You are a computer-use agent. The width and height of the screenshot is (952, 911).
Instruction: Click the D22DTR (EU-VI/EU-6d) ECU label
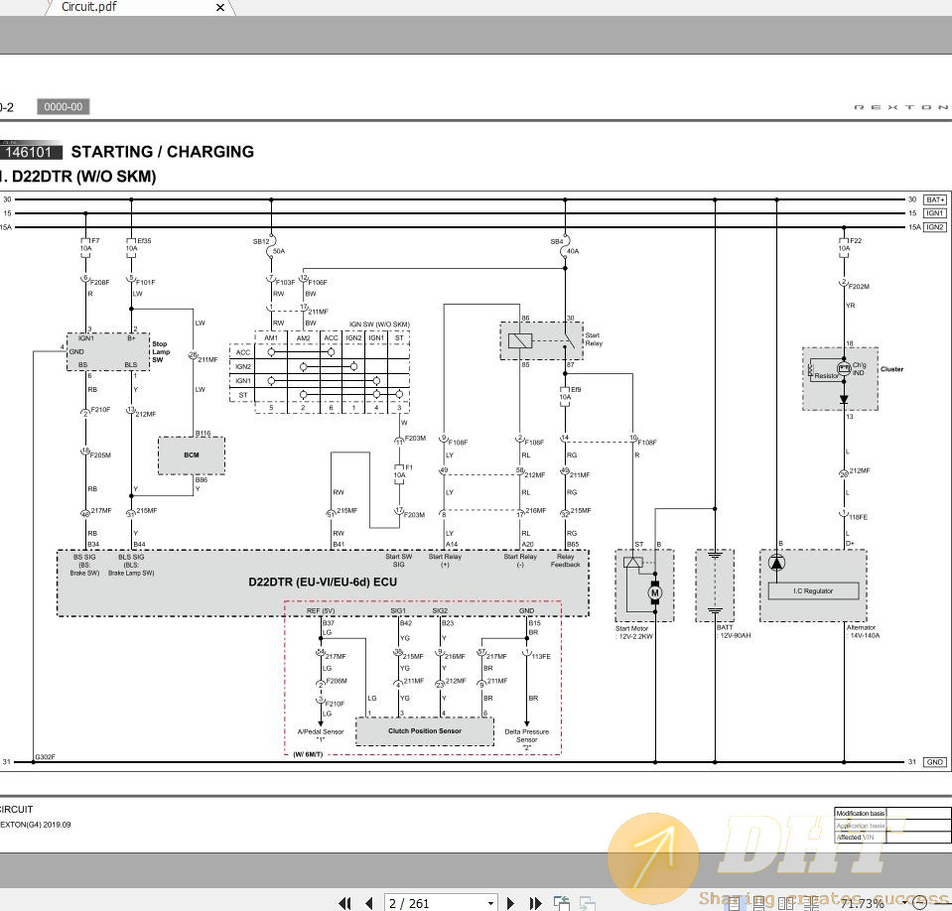[x=323, y=582]
